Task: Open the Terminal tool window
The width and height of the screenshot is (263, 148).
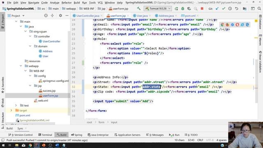Action: (45, 135)
